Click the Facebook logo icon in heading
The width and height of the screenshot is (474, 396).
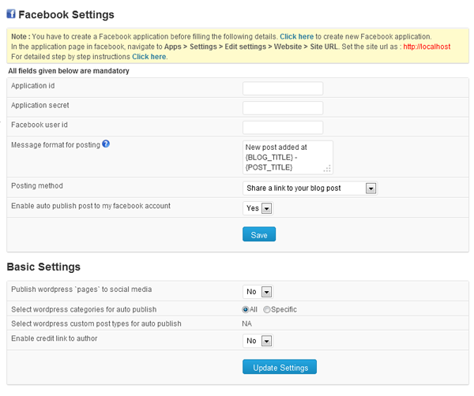point(11,14)
